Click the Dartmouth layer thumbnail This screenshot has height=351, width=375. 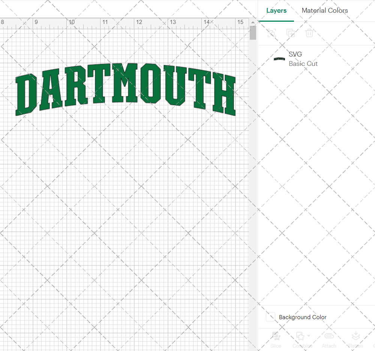click(279, 59)
